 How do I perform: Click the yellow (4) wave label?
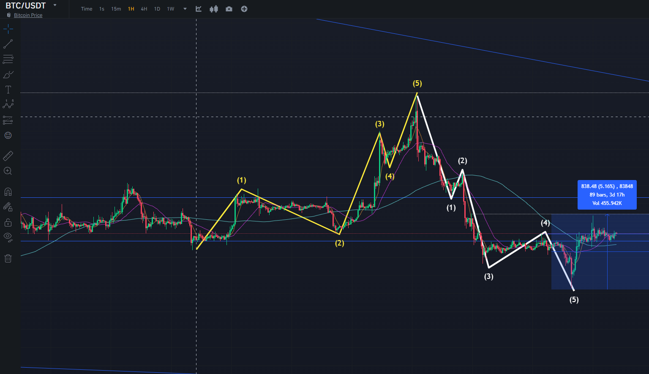[x=390, y=176]
